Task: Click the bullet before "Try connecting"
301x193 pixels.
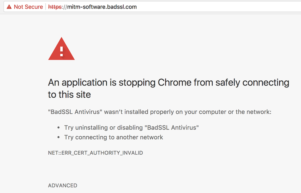Action: point(58,137)
